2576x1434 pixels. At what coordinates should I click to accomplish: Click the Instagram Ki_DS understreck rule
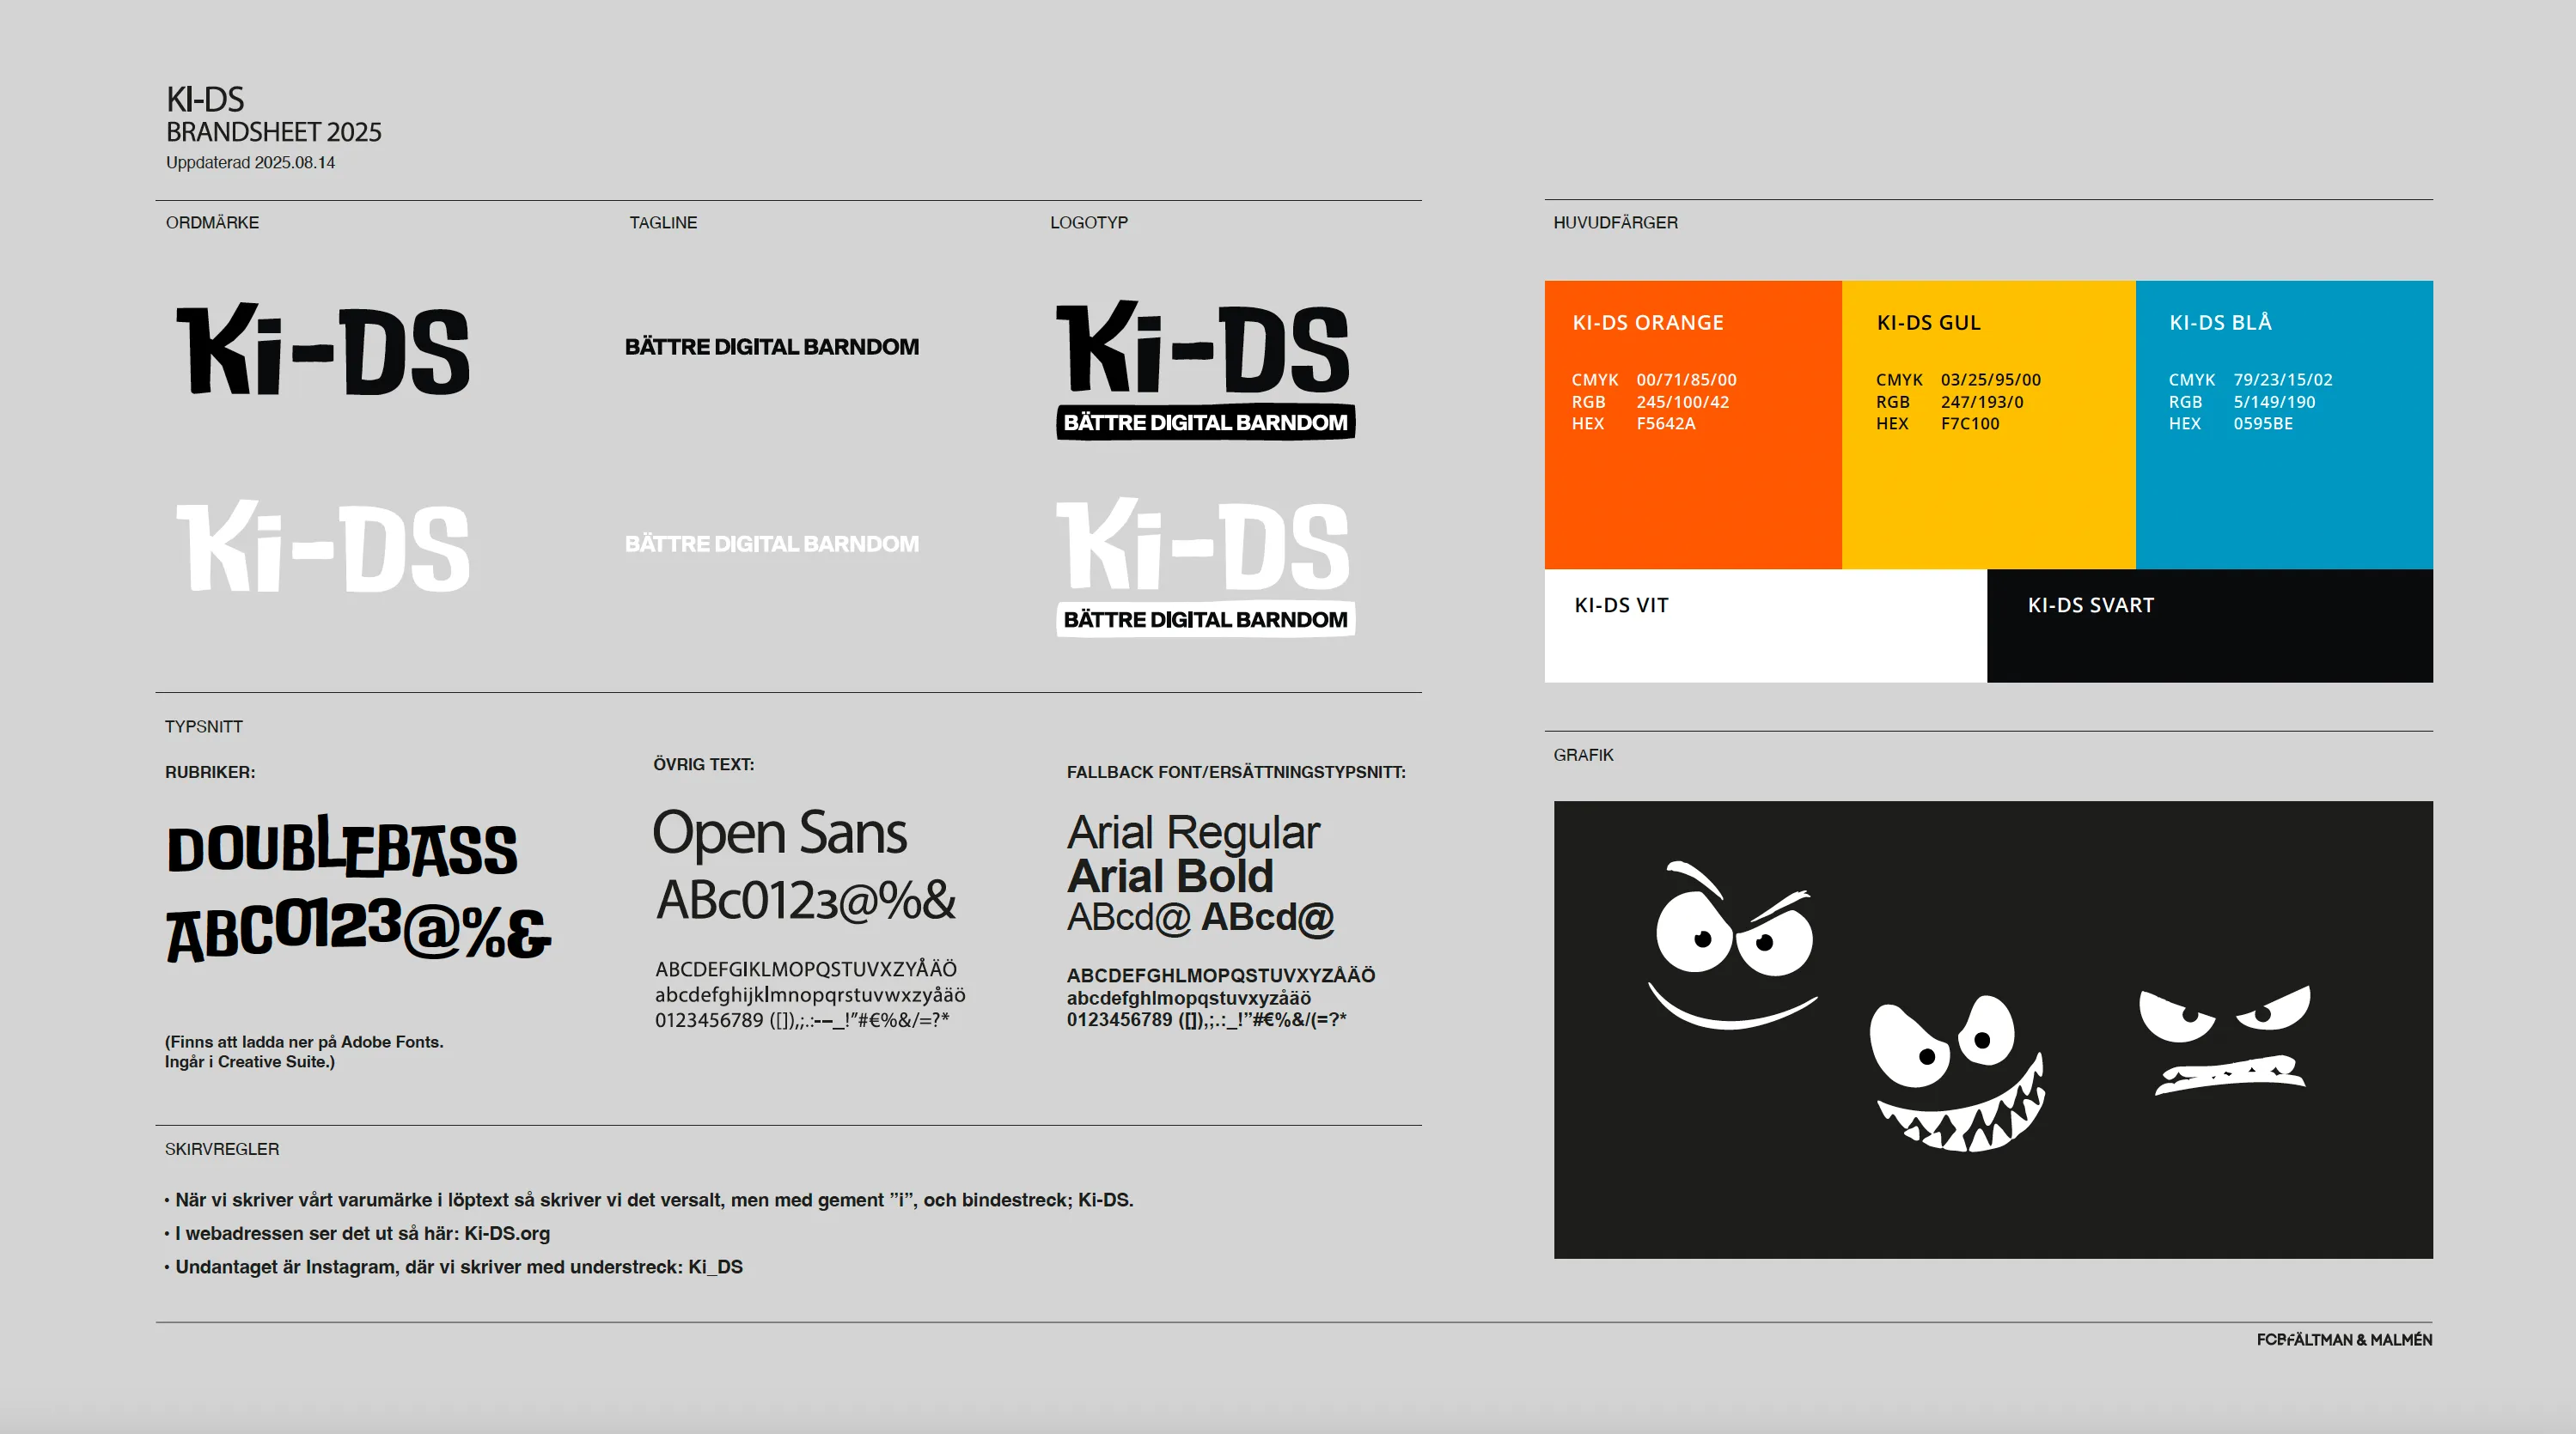pos(454,1267)
